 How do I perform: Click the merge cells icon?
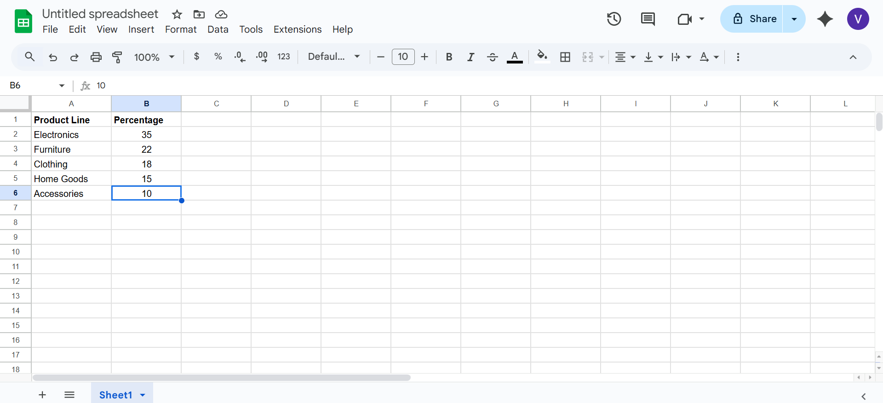[588, 57]
